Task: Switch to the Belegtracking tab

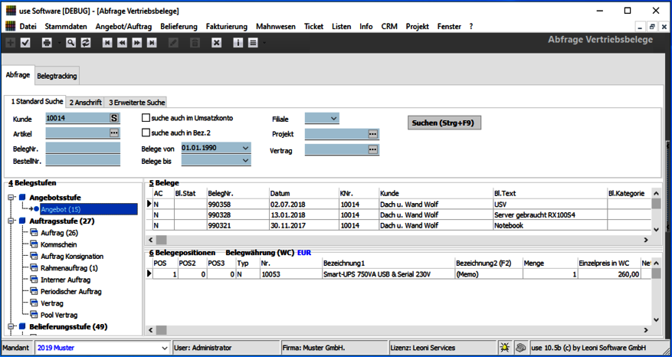Action: click(57, 76)
